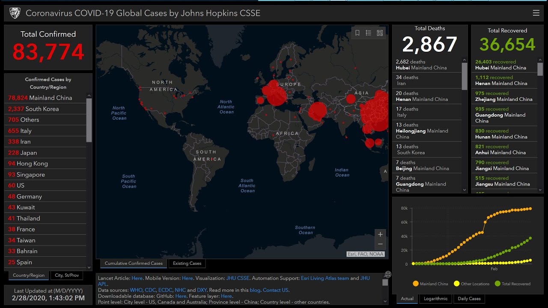Click 26,403 recovered Hubei entry

pyautogui.click(x=504, y=65)
